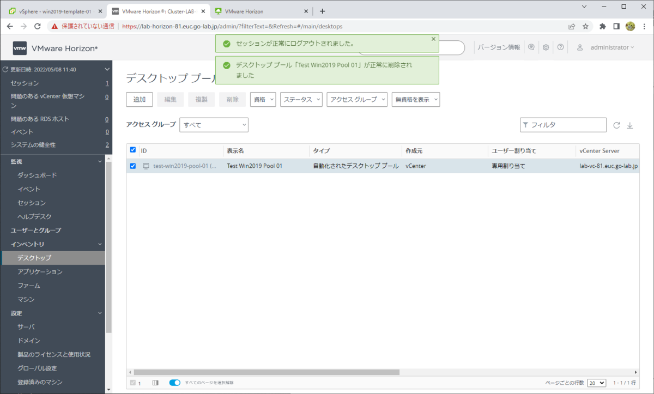Image resolution: width=654 pixels, height=394 pixels.
Task: Click the VMware Horizon vmw logo
Action: 20,48
